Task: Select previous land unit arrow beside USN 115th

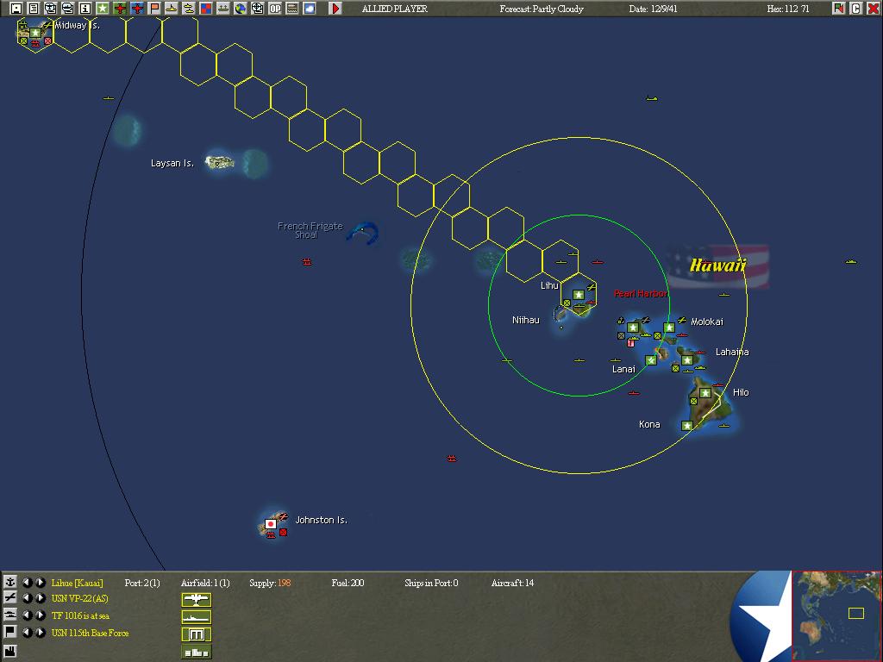Action: pyautogui.click(x=27, y=632)
